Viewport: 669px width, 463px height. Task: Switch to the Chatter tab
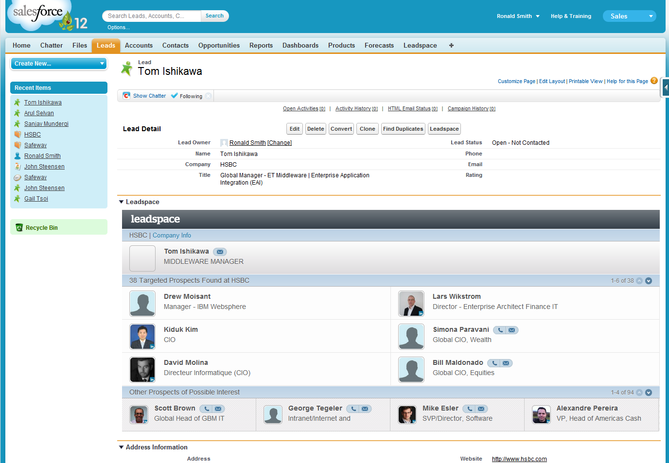tap(52, 45)
